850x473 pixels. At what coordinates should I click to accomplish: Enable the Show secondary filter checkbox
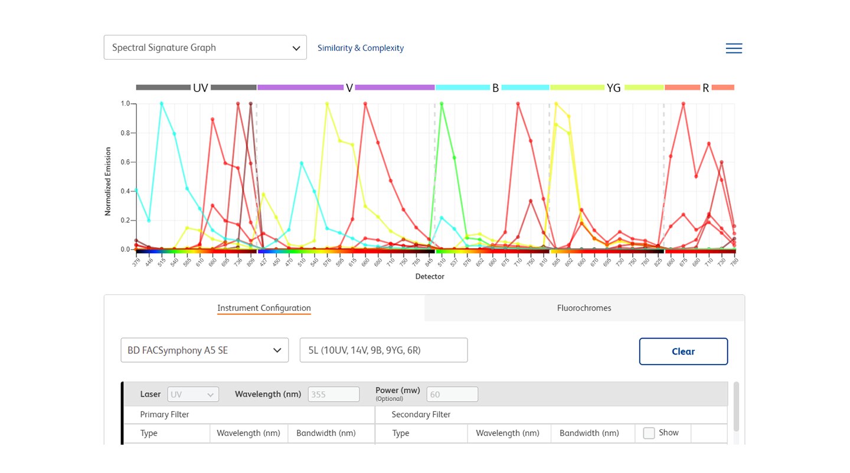[649, 433]
